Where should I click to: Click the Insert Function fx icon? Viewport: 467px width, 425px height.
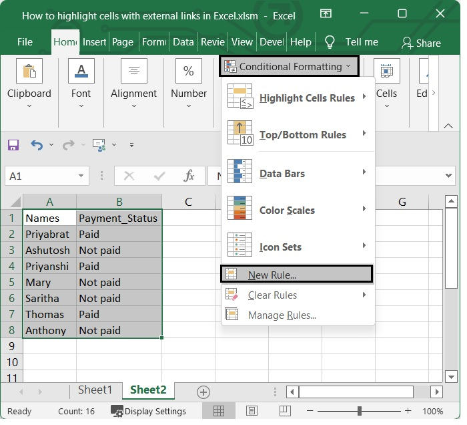tap(189, 176)
